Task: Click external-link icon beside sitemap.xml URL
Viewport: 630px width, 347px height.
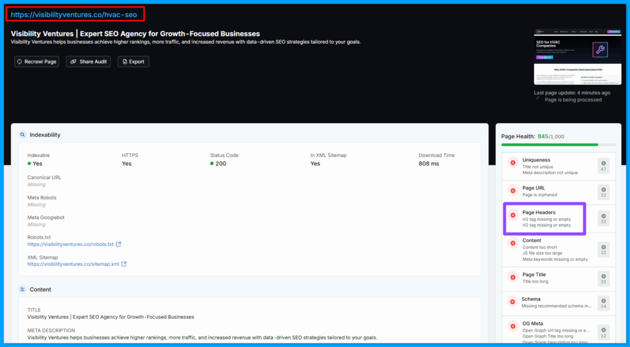Action: pos(124,265)
